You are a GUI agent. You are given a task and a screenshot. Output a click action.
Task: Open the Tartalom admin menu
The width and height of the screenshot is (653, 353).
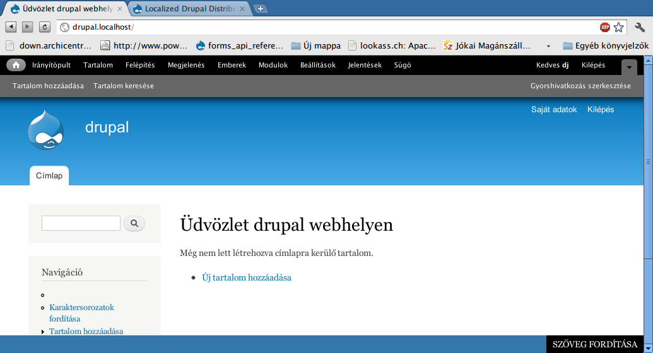tap(98, 65)
